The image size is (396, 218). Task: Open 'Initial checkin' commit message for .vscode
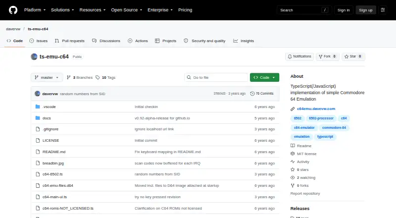point(146,107)
